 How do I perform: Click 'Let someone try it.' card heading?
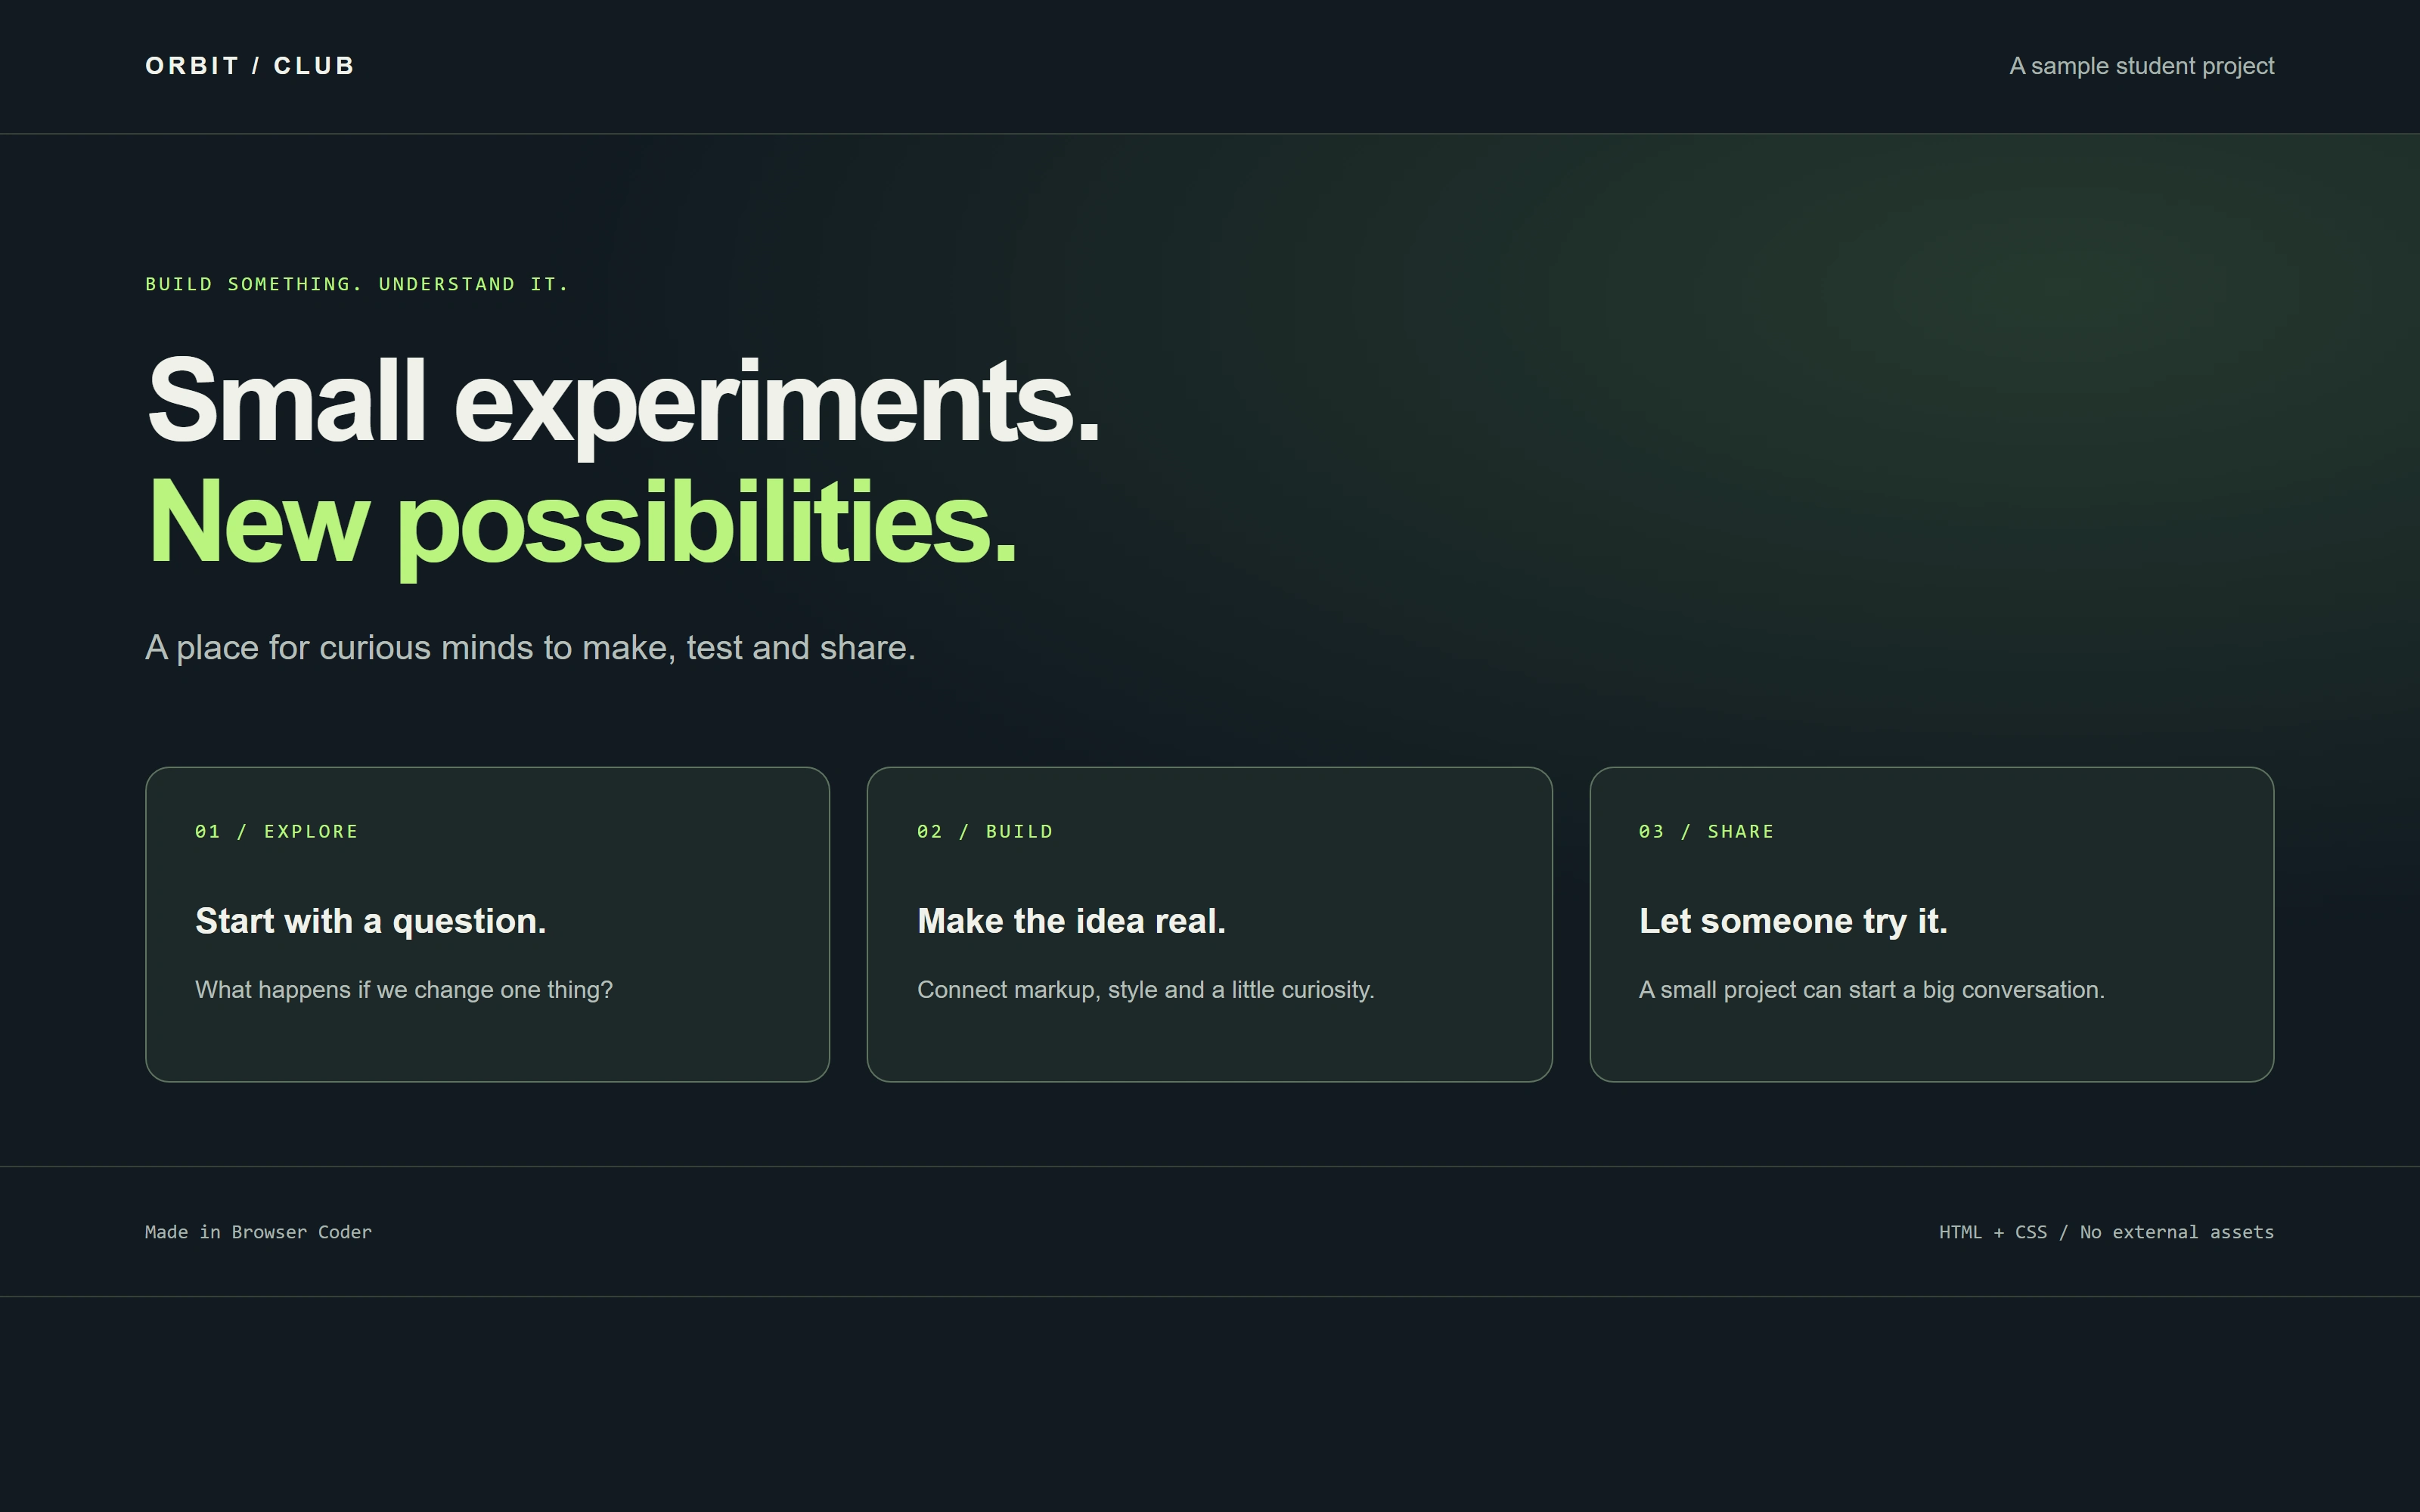point(1793,921)
